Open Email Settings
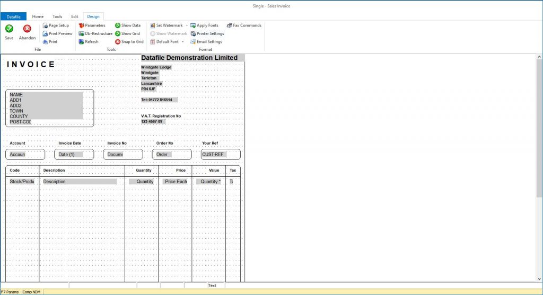543x295 pixels. coord(206,41)
